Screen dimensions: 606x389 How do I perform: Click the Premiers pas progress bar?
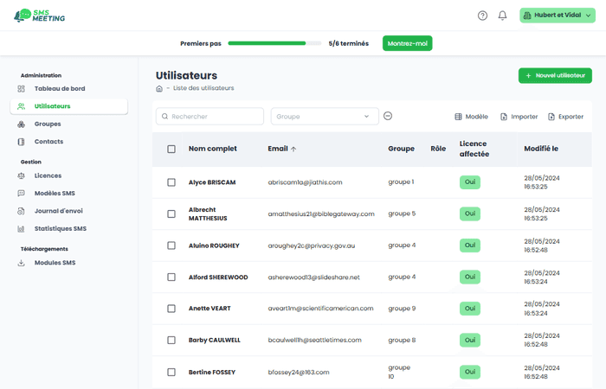pos(274,43)
